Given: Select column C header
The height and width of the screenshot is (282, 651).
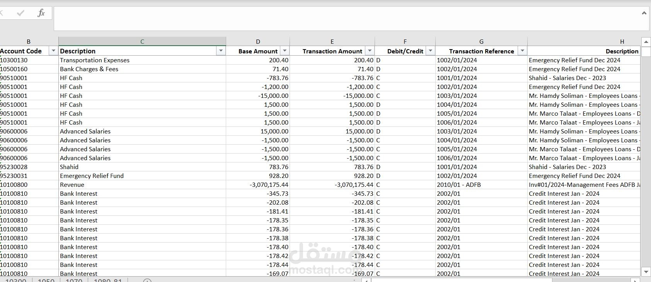Looking at the screenshot, I should 142,41.
